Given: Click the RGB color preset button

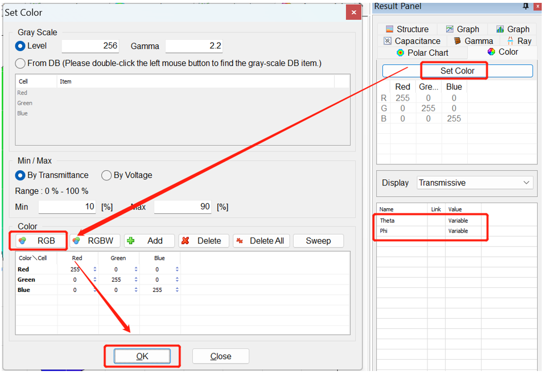Looking at the screenshot, I should tap(38, 241).
